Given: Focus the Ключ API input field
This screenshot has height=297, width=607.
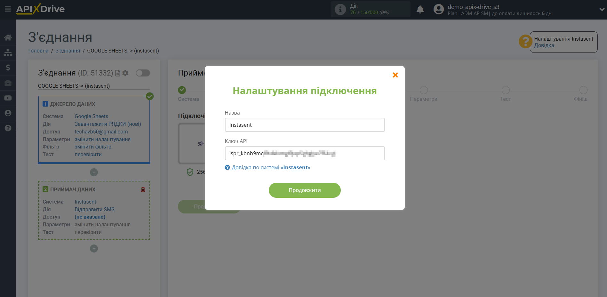Looking at the screenshot, I should pos(305,153).
